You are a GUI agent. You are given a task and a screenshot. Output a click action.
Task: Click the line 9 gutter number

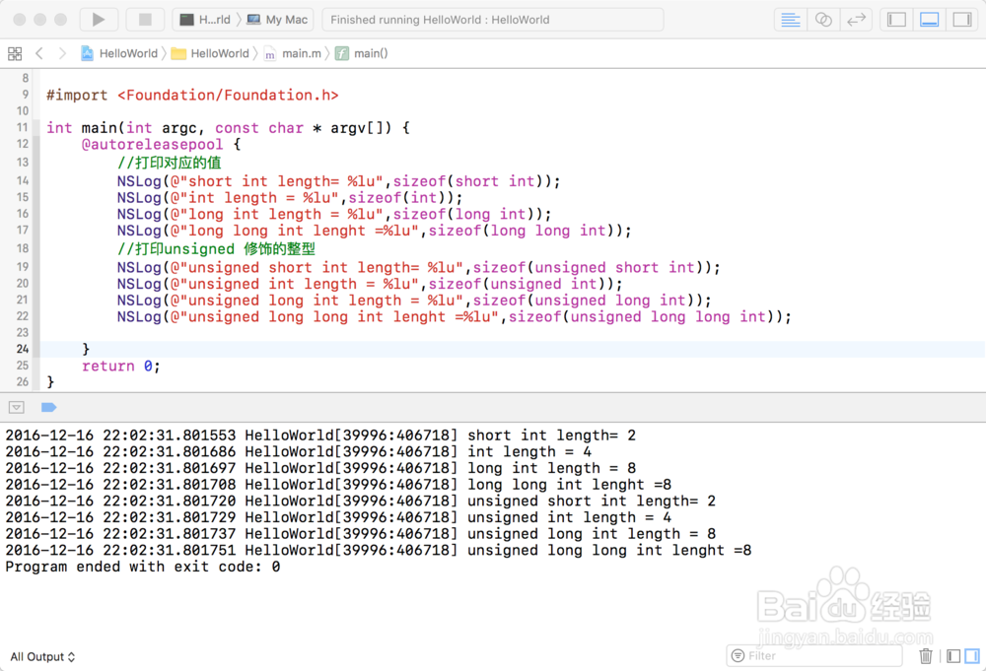click(26, 95)
